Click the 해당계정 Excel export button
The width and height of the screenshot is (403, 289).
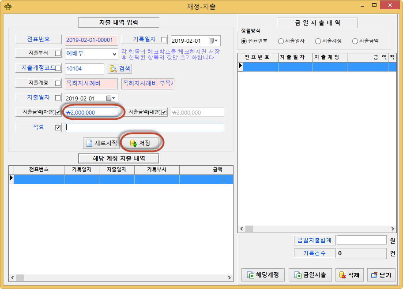click(263, 275)
